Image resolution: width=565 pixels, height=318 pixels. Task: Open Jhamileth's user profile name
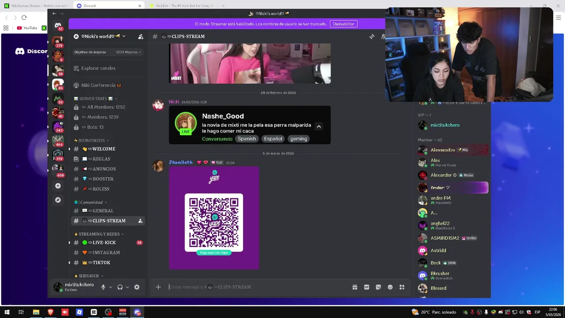click(181, 163)
